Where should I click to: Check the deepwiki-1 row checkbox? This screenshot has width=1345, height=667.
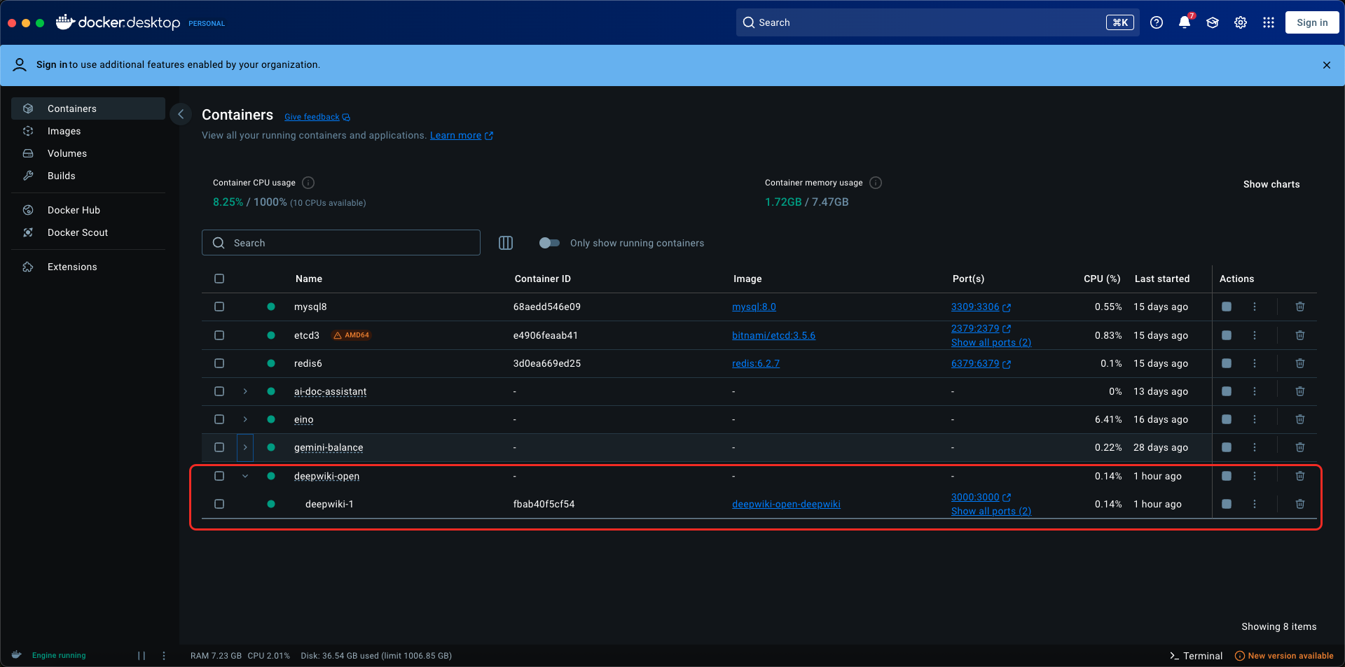pos(219,504)
